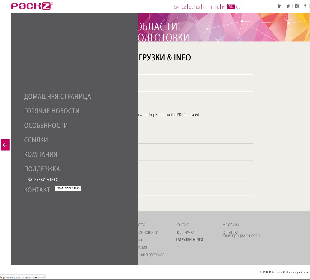Screen dimensions: 310x280
Task: Switch language to US
Action: pos(238,7)
